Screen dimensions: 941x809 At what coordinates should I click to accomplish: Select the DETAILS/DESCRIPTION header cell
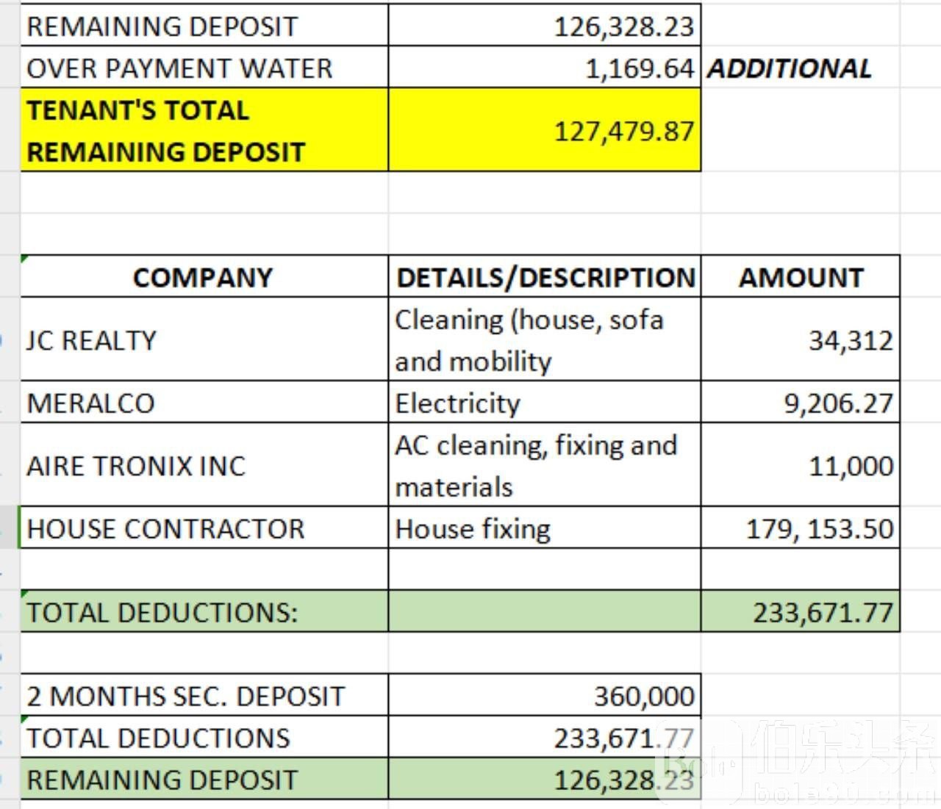coord(544,277)
